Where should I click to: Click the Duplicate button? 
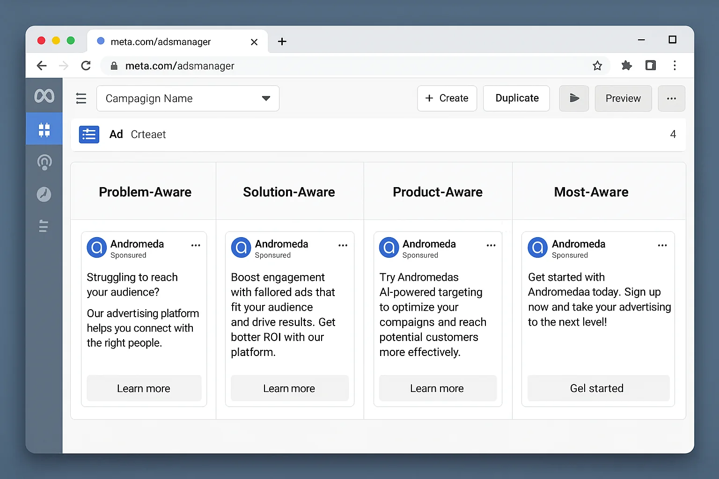[x=516, y=98]
